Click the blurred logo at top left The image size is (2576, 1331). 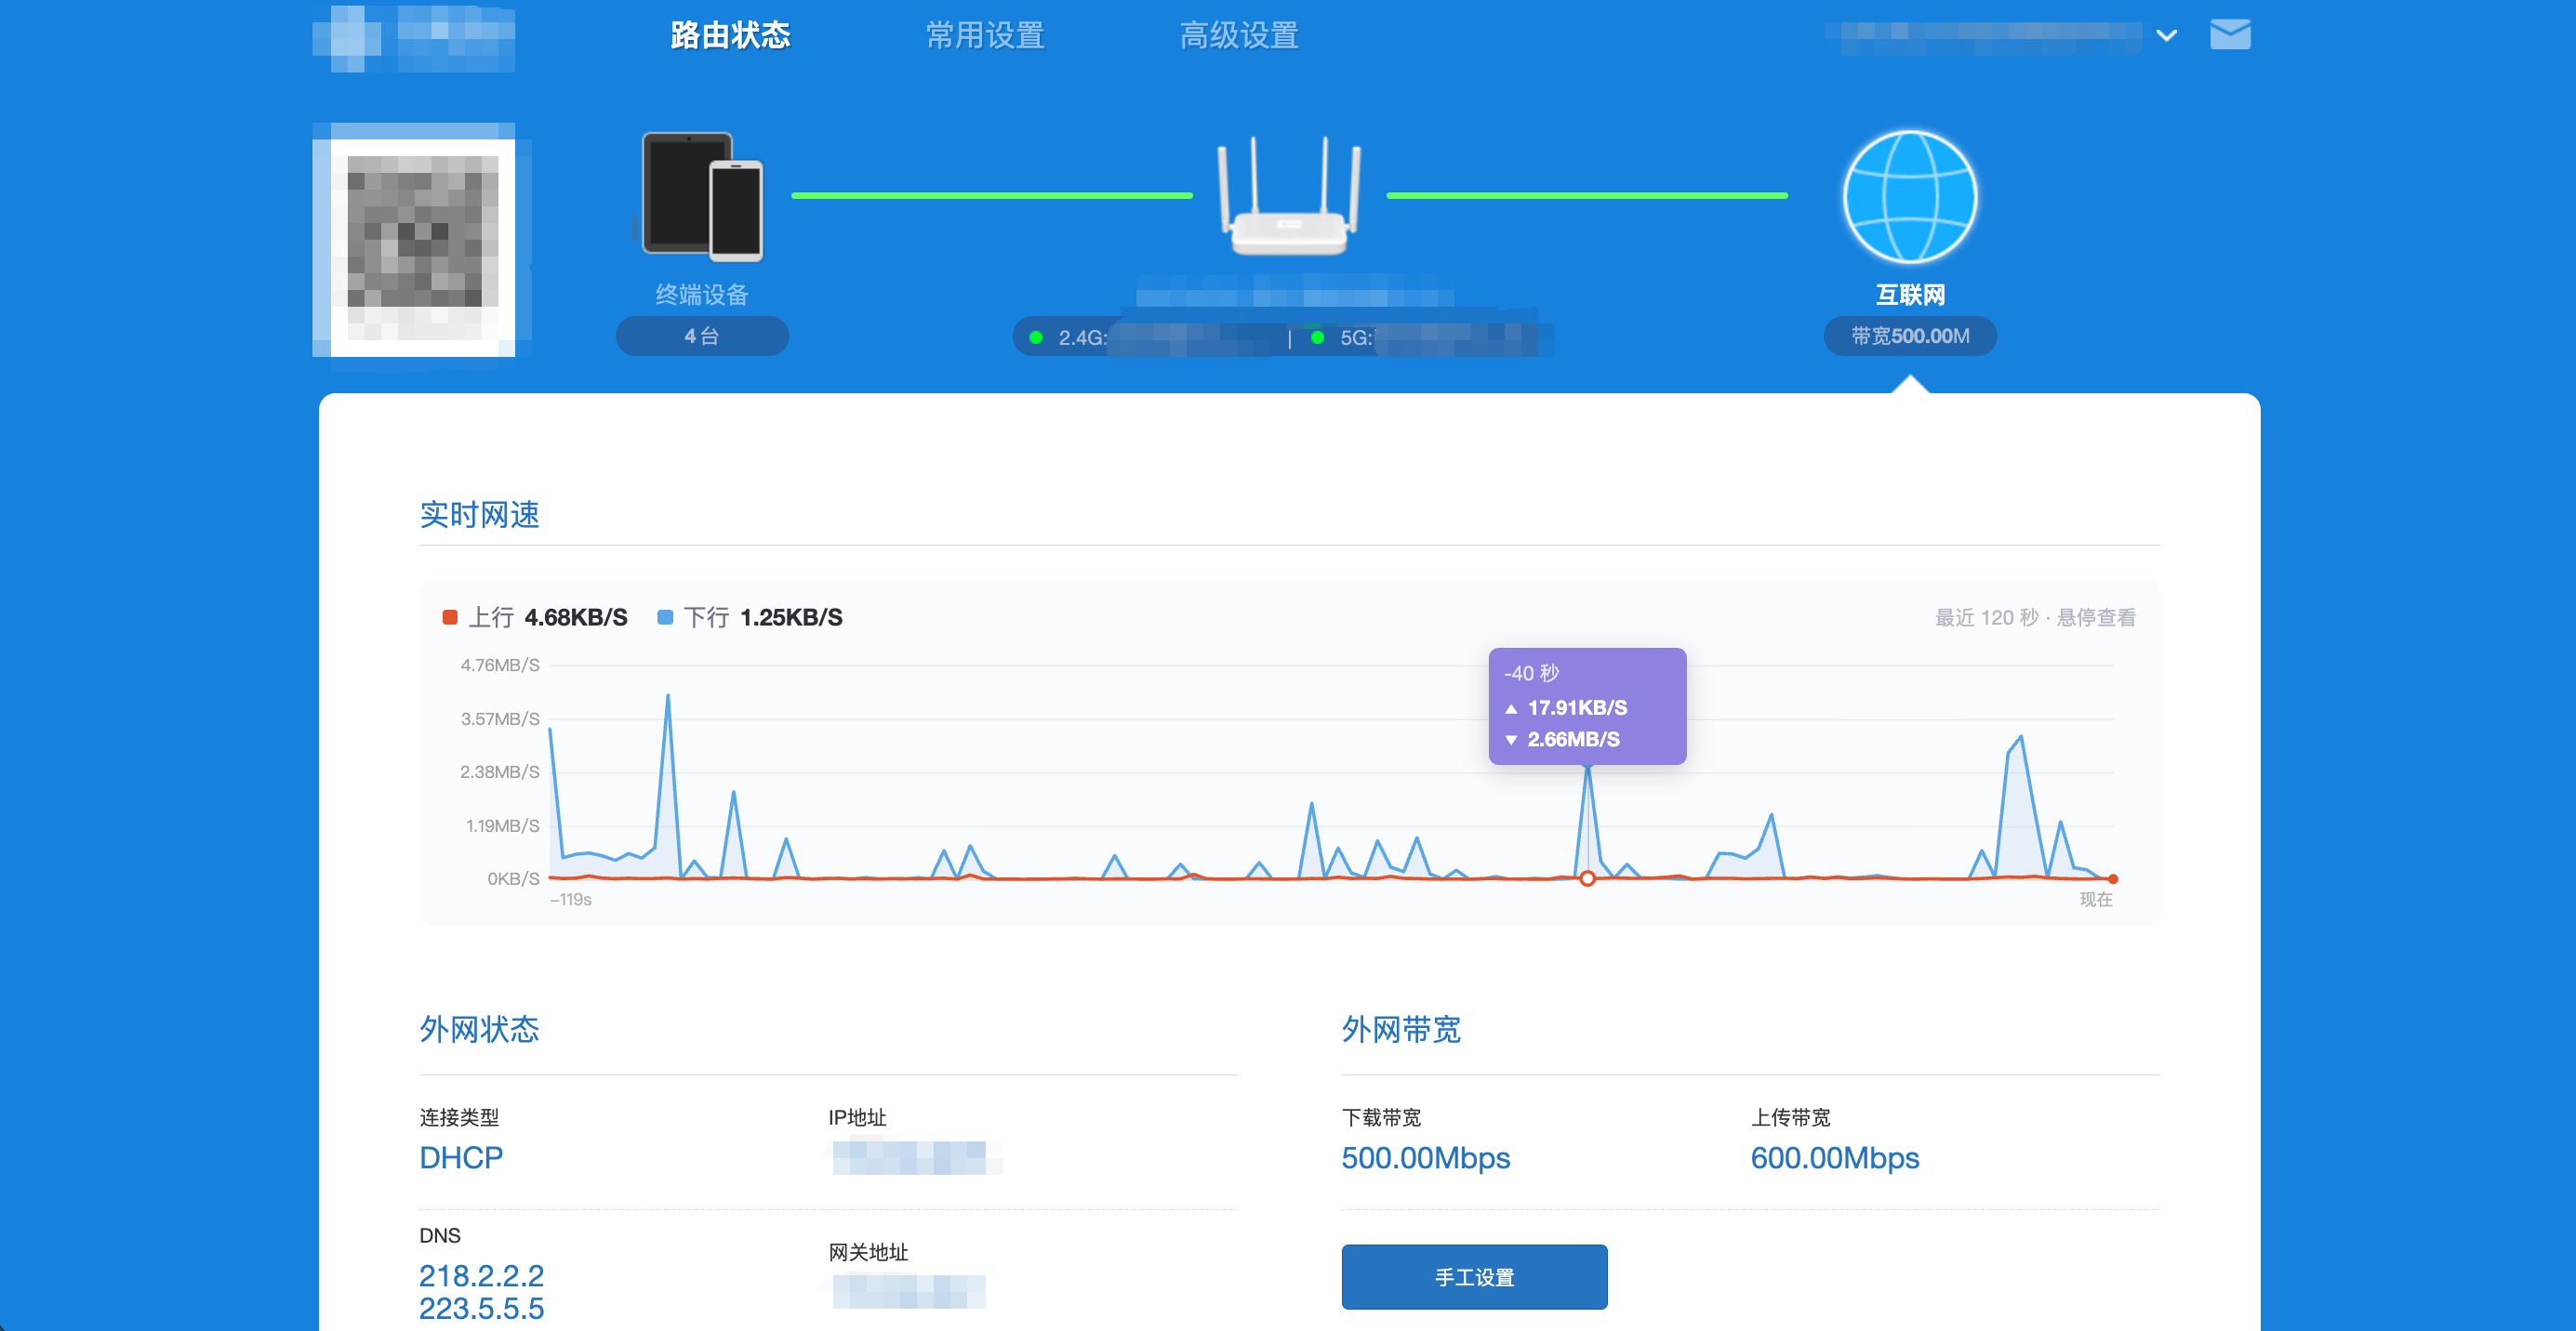pos(413,39)
